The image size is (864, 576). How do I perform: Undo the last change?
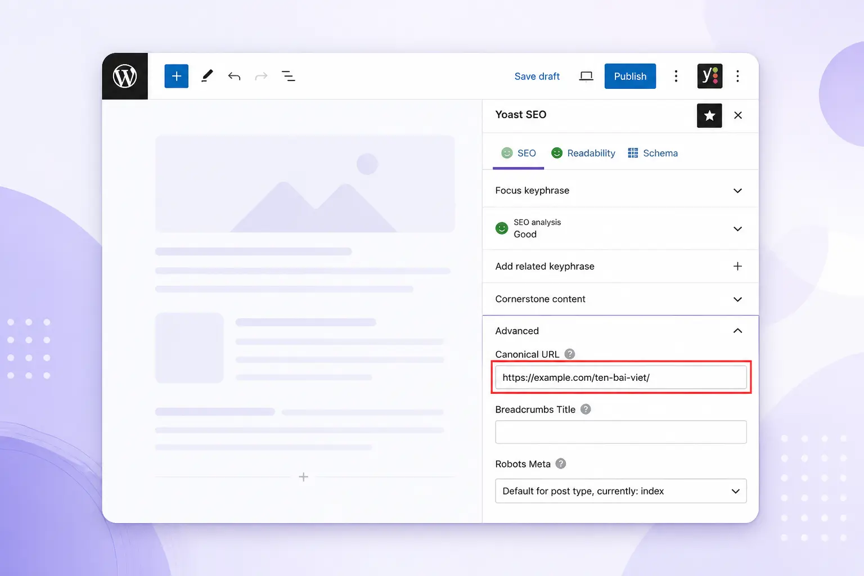coord(234,76)
